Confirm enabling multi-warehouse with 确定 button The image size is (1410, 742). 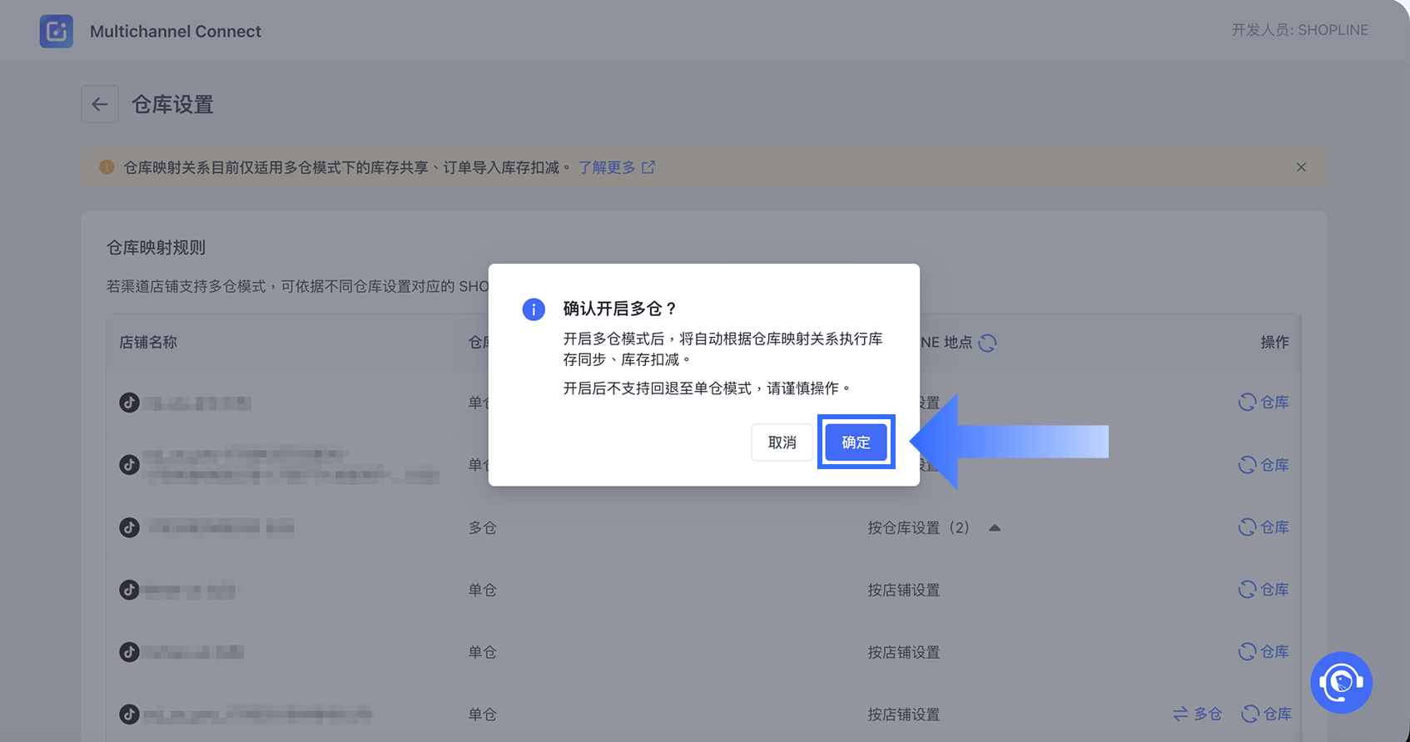pyautogui.click(x=856, y=442)
